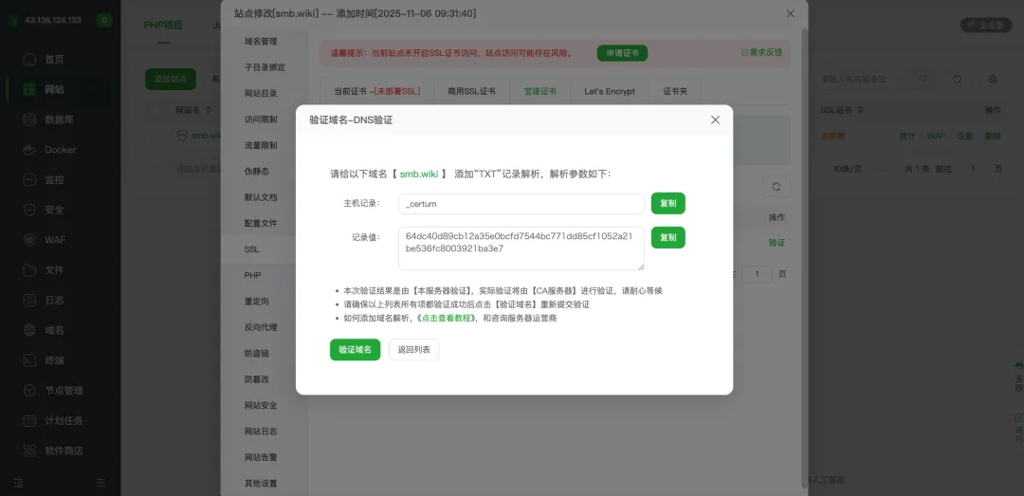This screenshot has width=1024, height=496.
Task: Select 访问限制 in site settings menu
Action: pos(261,119)
